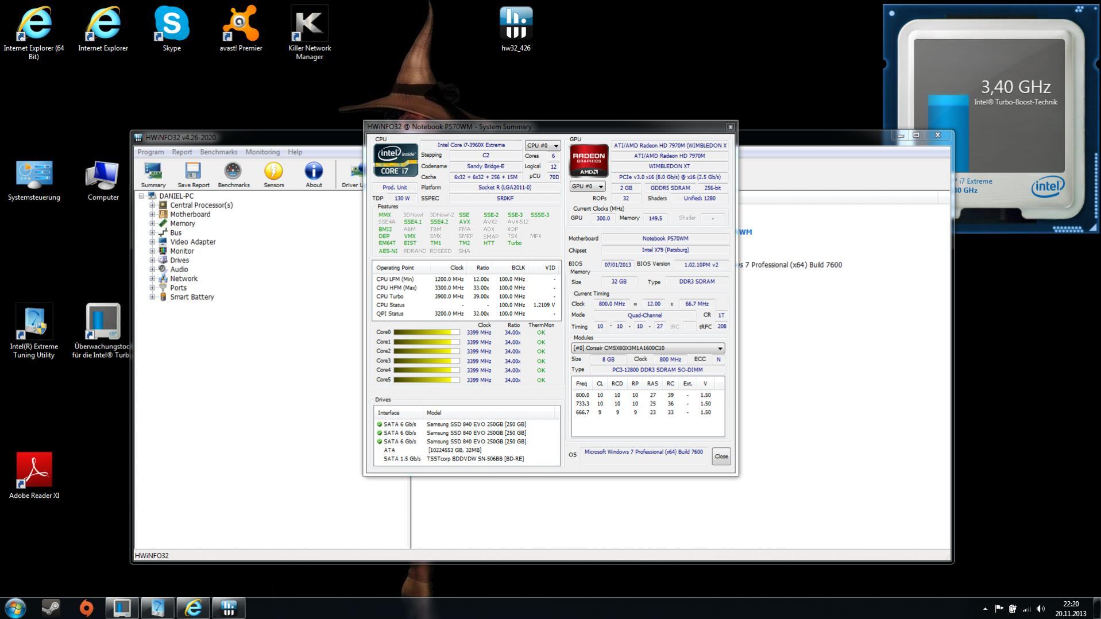Select the Bus tree item

click(x=175, y=233)
